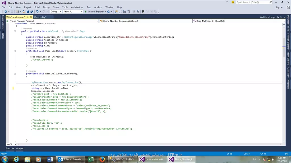Save the current file with Save icon

28,12
